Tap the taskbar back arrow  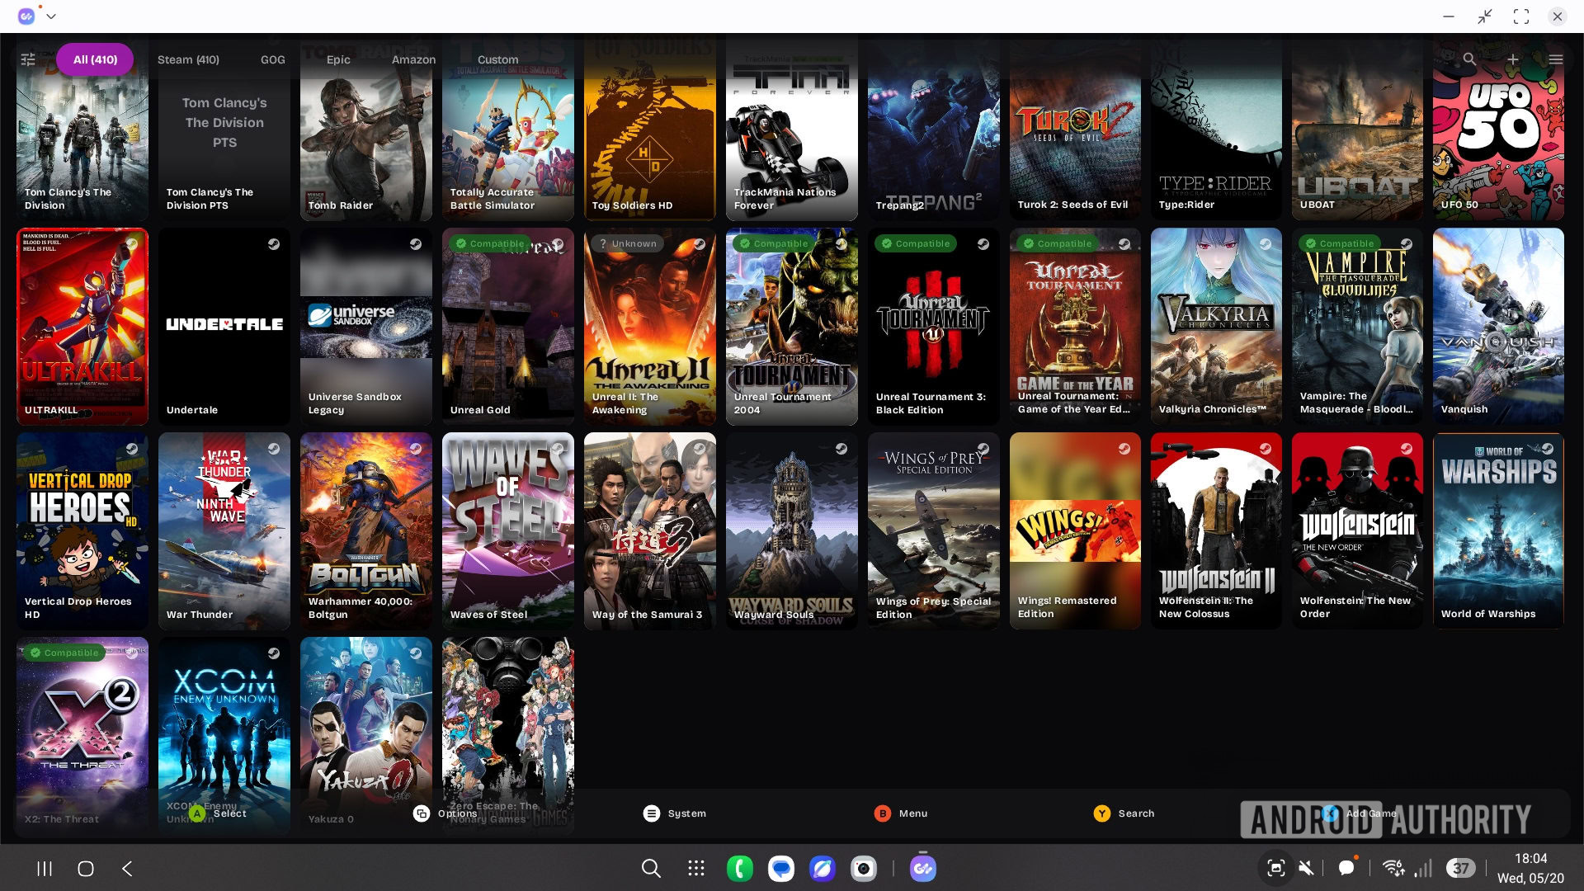tap(127, 868)
